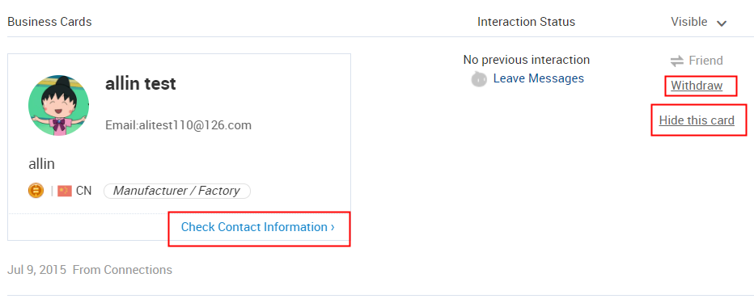Click the Business Cards column header
Viewport: 754px width, 299px height.
click(x=49, y=22)
